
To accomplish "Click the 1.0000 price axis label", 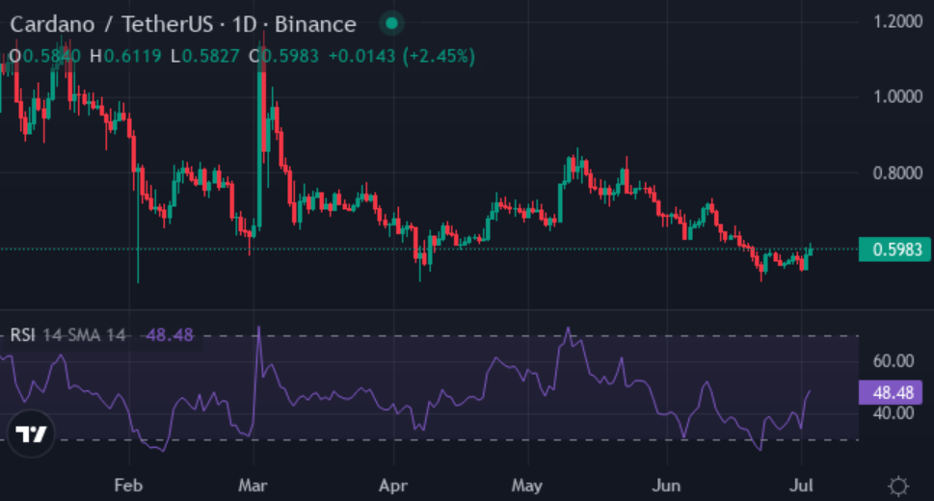I will click(897, 96).
